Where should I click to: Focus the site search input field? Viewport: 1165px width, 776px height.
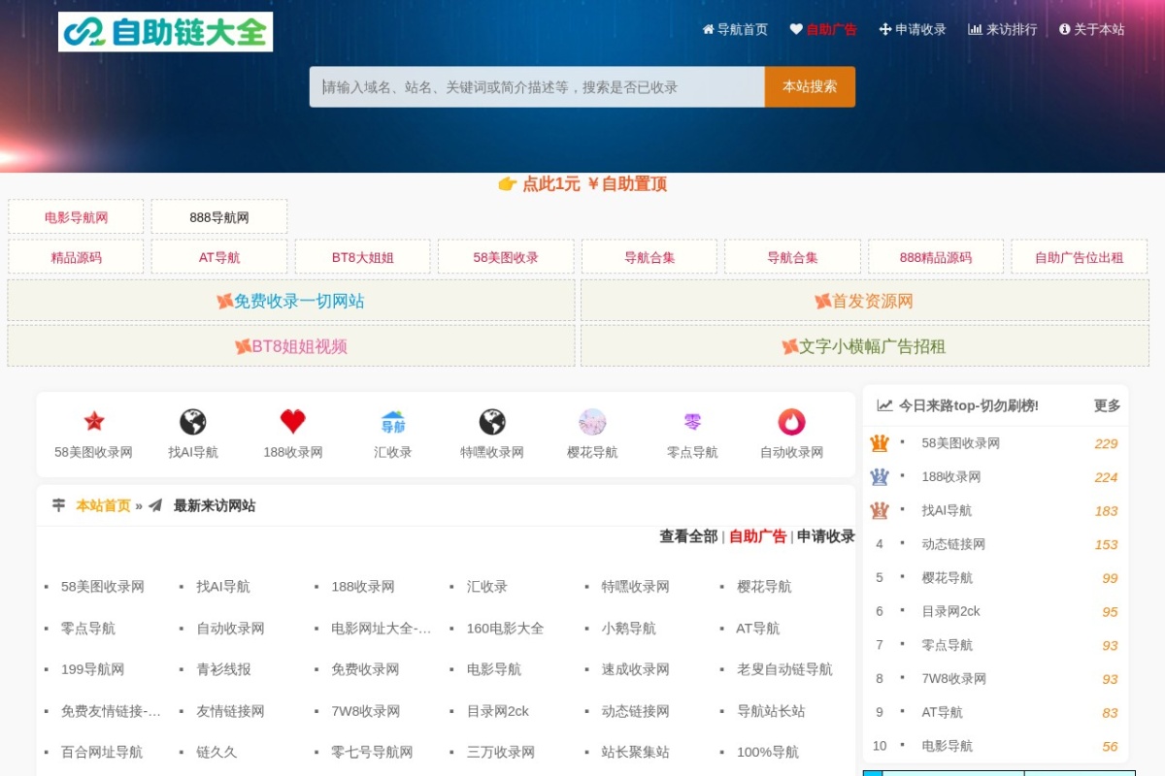(537, 86)
